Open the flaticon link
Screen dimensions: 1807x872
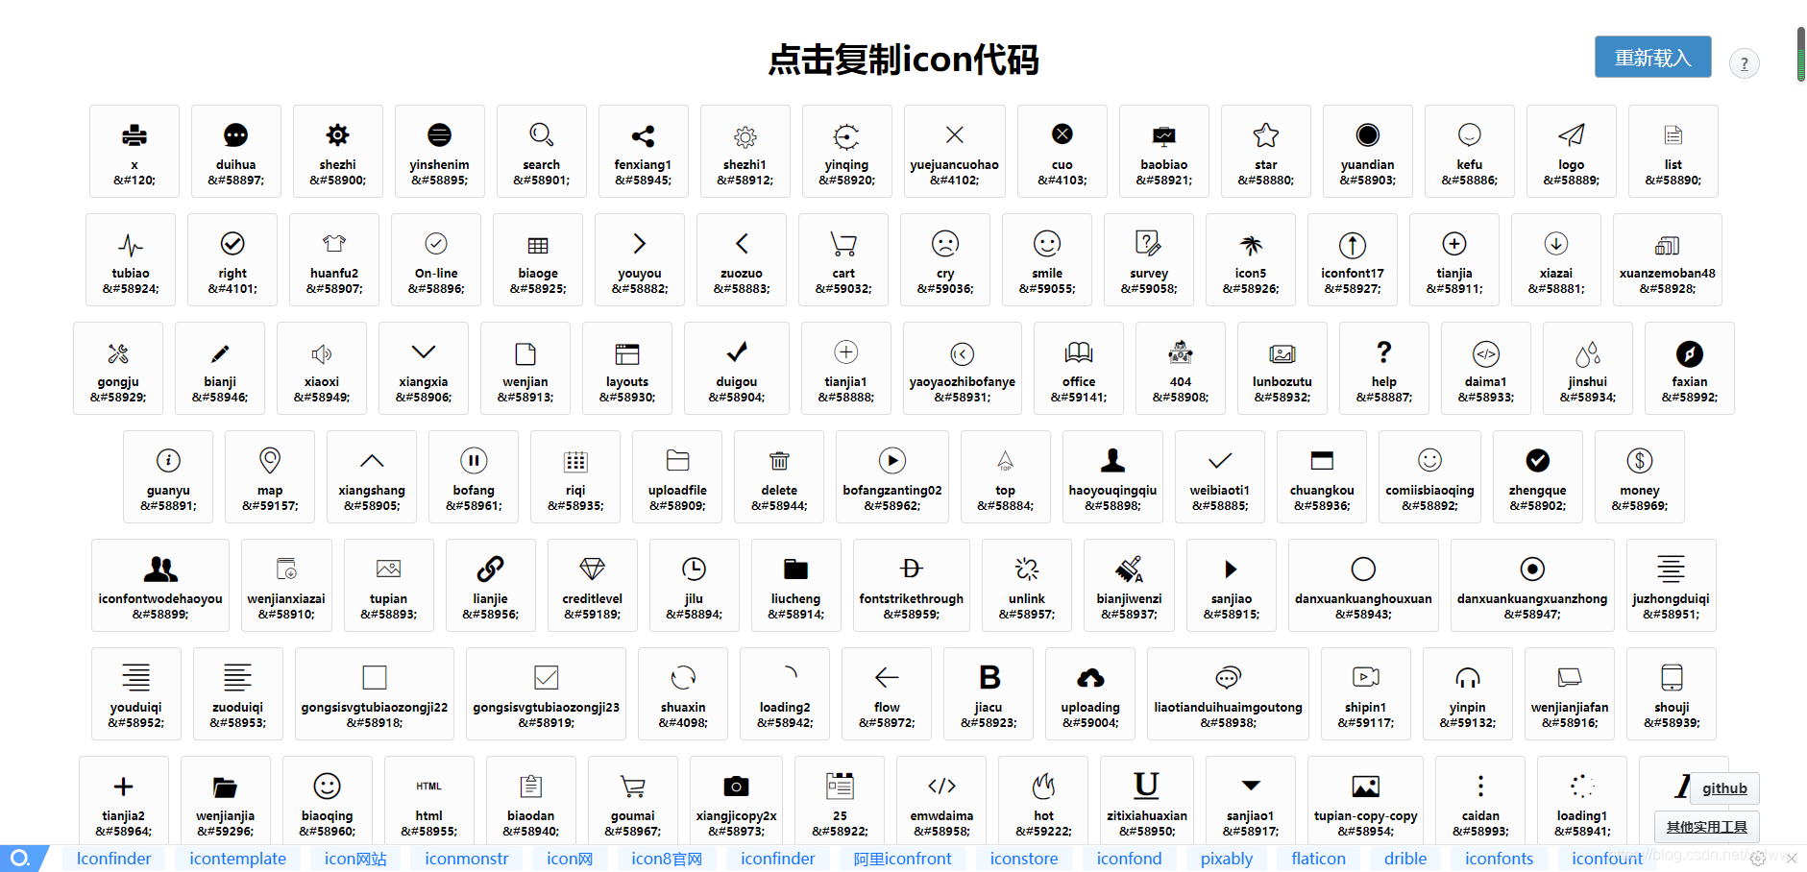(x=1317, y=859)
